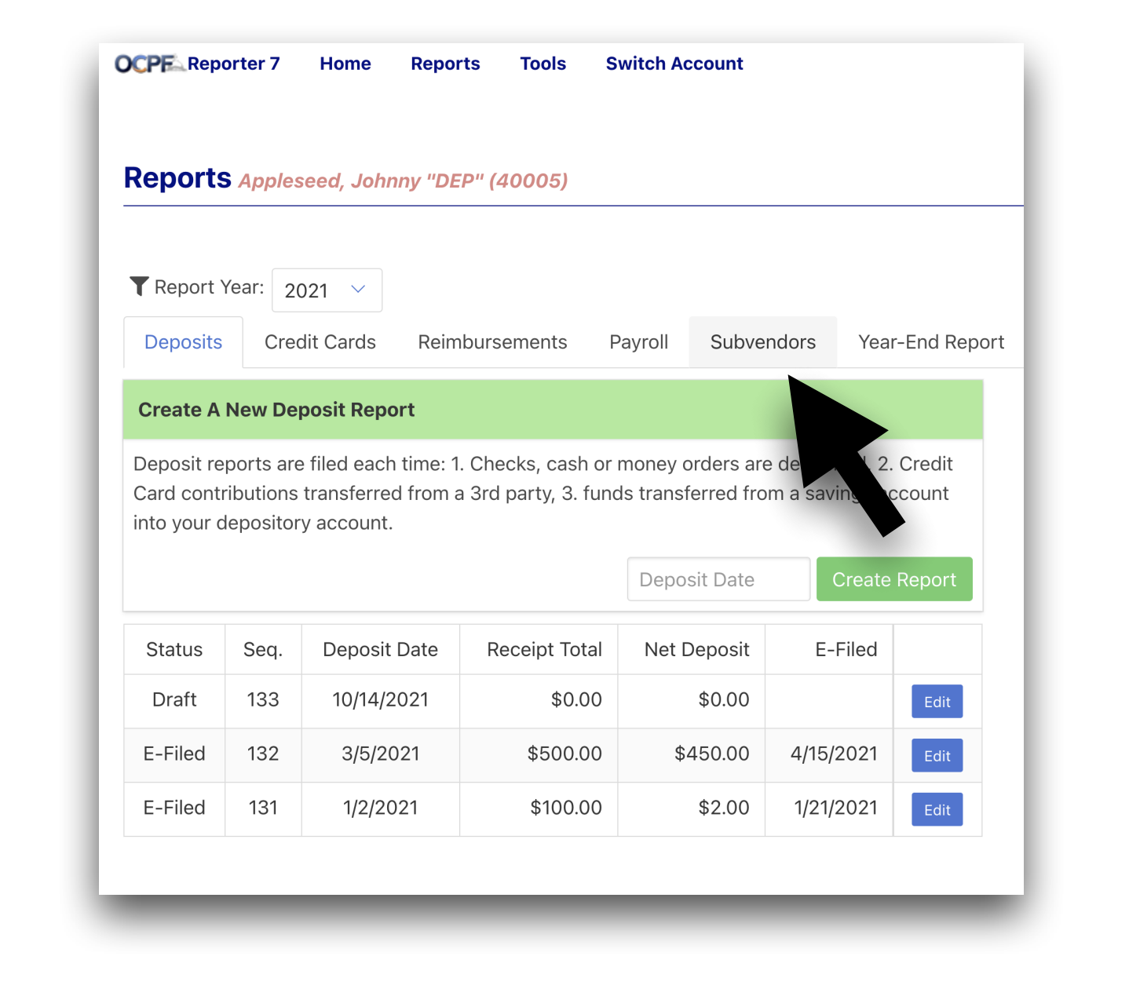
Task: Open the Year-End Report tab
Action: (930, 341)
